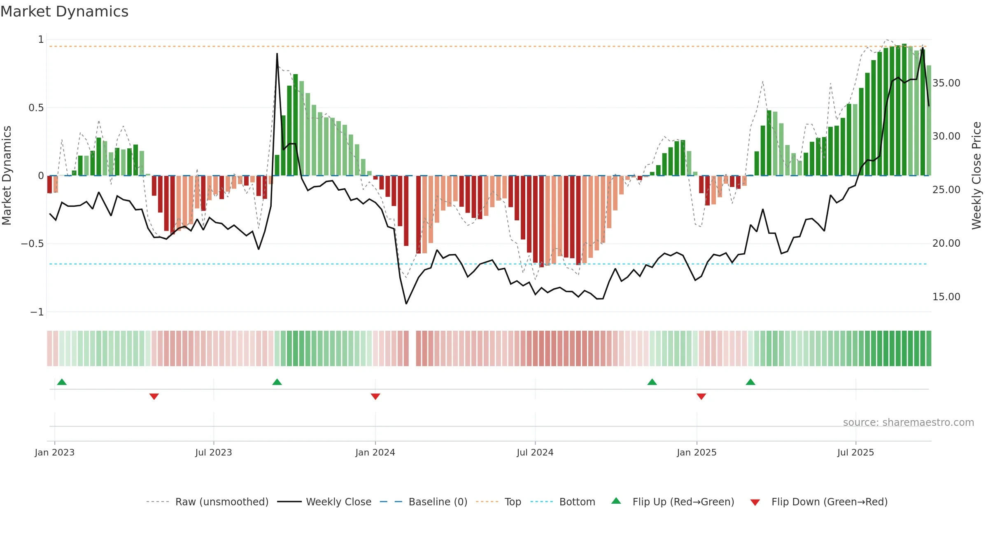
Task: Click the red Flip Down legend triangle icon
Action: tap(755, 502)
